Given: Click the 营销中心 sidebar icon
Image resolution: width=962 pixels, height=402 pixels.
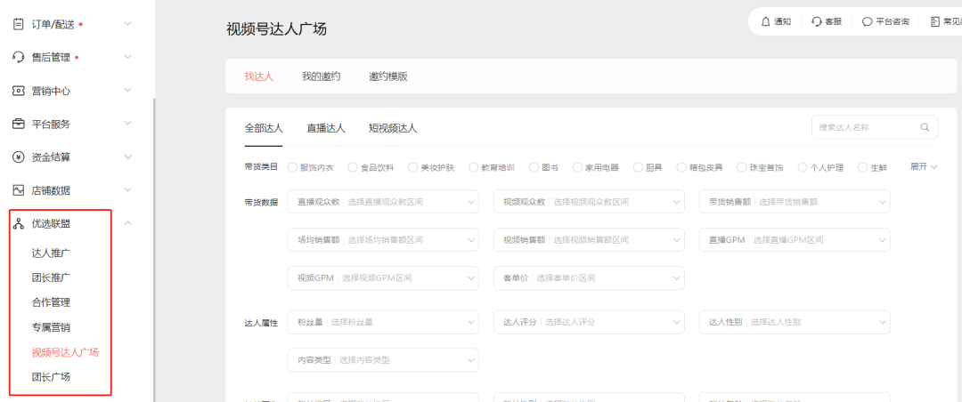Looking at the screenshot, I should [x=18, y=91].
